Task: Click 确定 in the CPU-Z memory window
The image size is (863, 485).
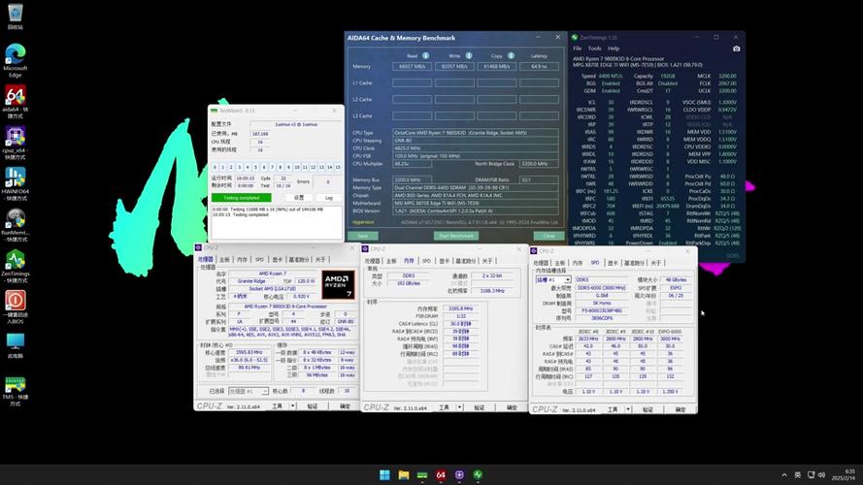Action: [x=512, y=407]
